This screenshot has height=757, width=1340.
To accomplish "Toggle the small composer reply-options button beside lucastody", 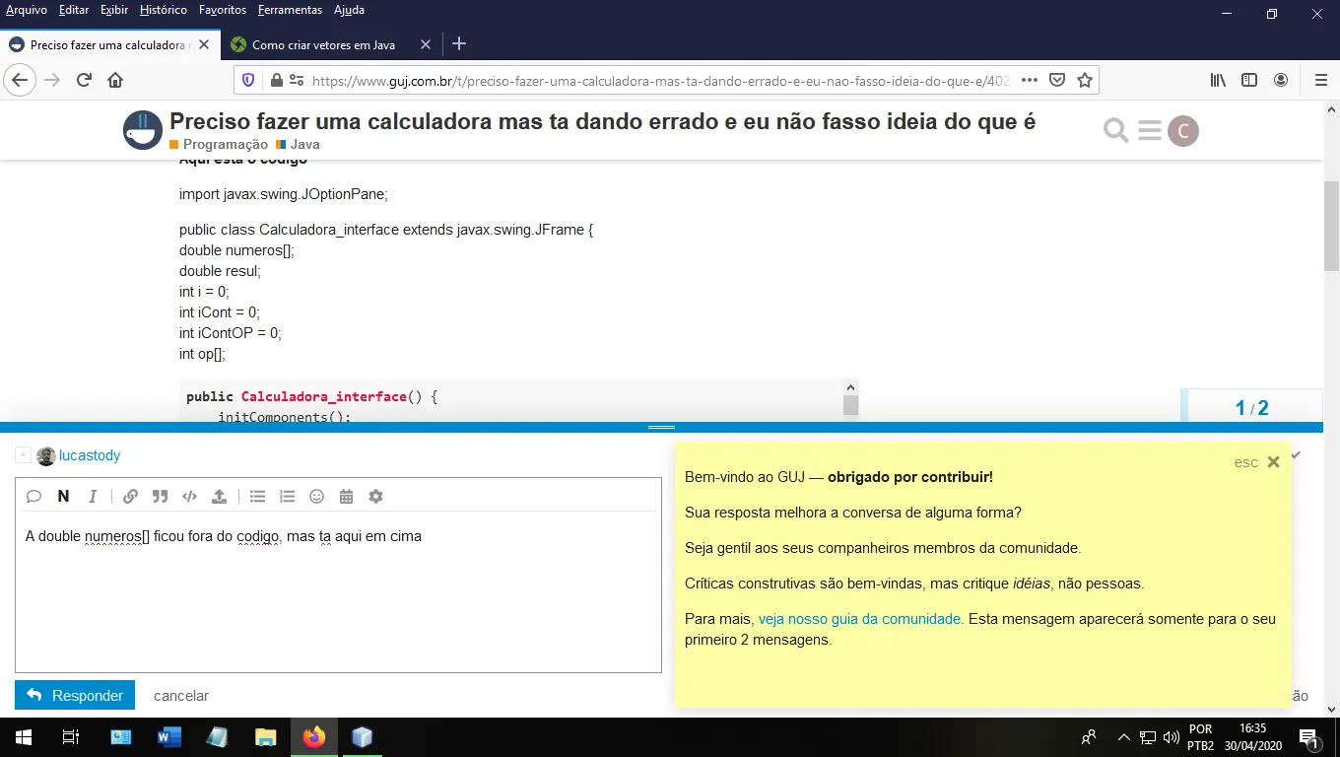I will [24, 455].
